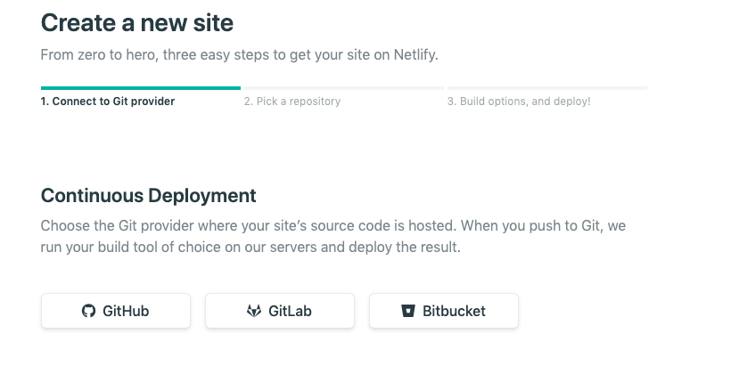
Task: Click the From zero to hero subtitle
Action: (x=240, y=55)
